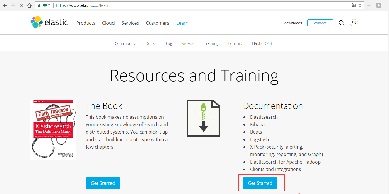This screenshot has height=194, width=389.
Task: Click X-Pack documentation entry
Action: tap(286, 151)
